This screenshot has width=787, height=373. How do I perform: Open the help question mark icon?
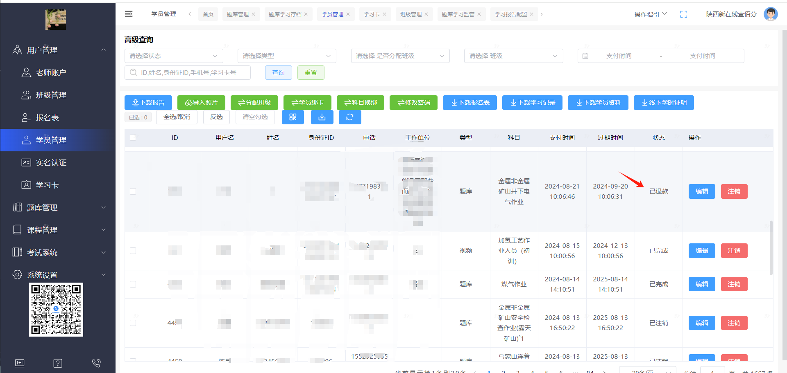(58, 363)
